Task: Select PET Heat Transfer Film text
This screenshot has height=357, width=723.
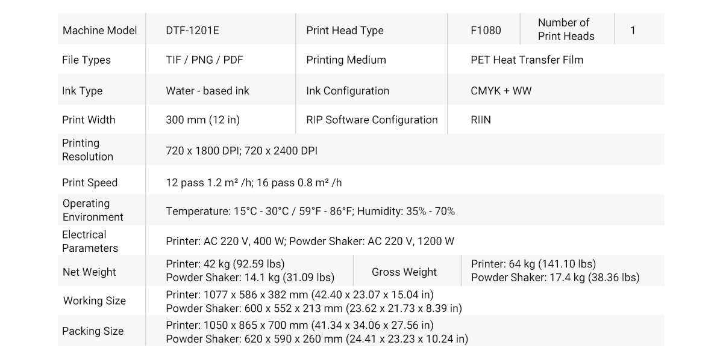Action: click(527, 60)
